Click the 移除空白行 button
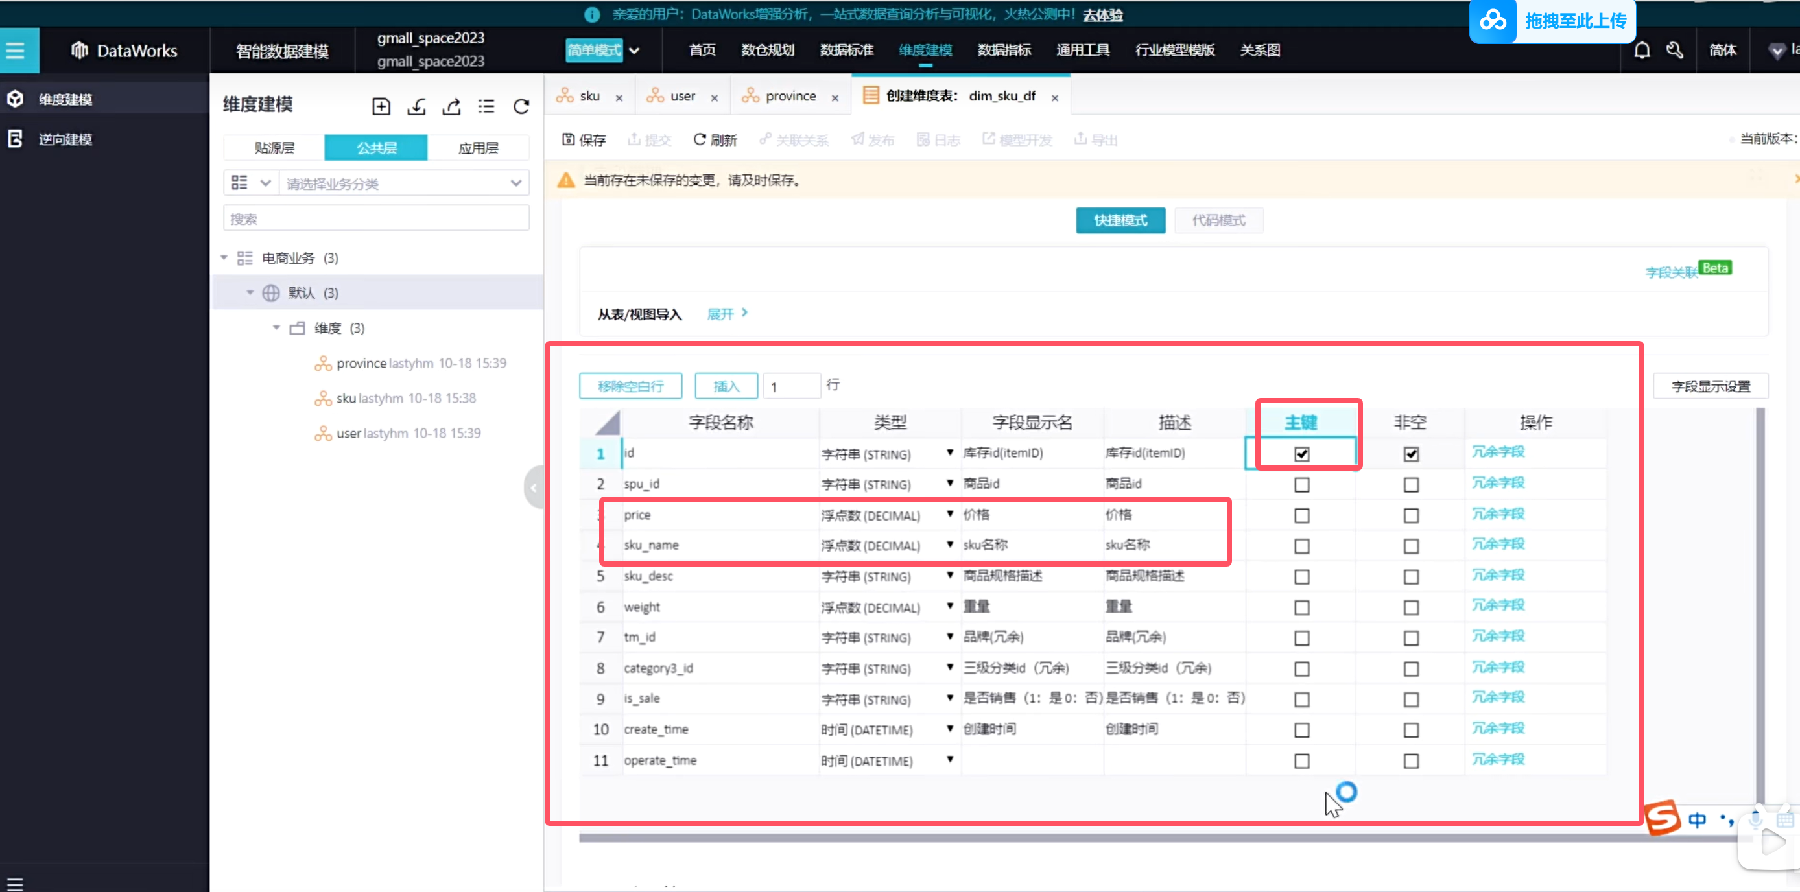 (x=630, y=386)
